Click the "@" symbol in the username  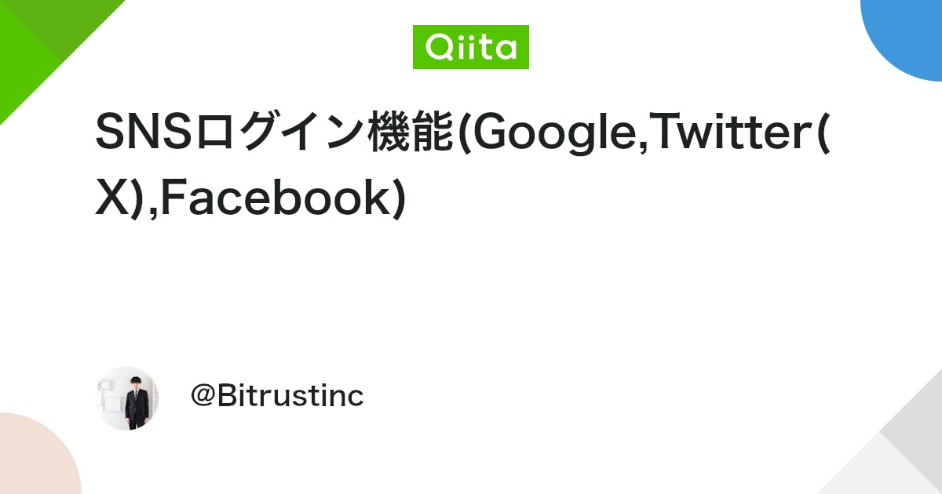(203, 398)
